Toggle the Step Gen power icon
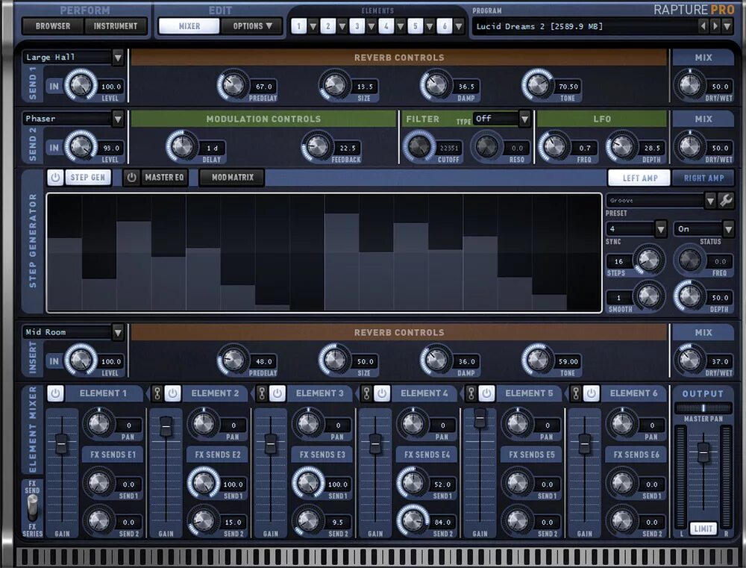Image resolution: width=746 pixels, height=568 pixels. pyautogui.click(x=55, y=178)
